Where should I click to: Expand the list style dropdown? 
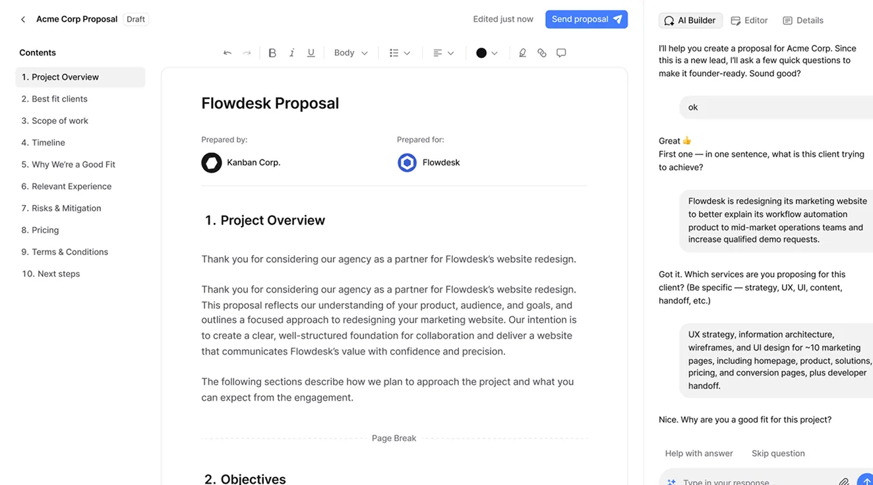pyautogui.click(x=400, y=52)
